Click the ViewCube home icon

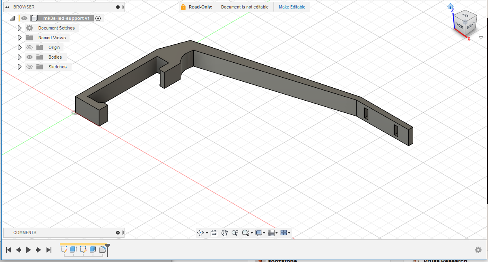tap(450, 6)
